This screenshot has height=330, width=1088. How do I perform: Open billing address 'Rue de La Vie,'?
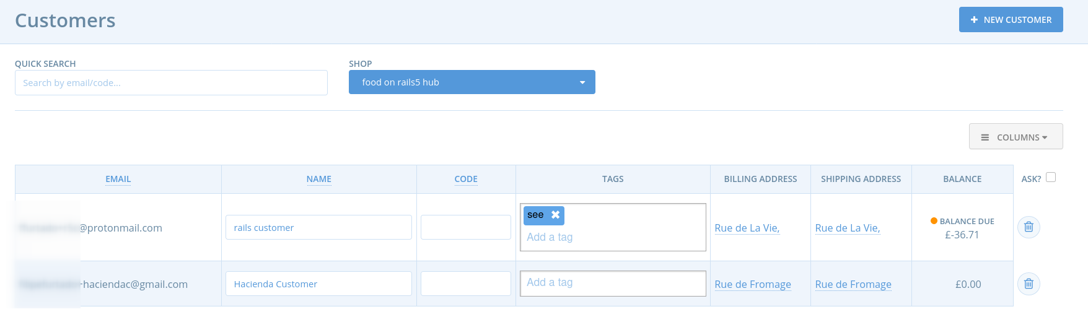click(747, 228)
